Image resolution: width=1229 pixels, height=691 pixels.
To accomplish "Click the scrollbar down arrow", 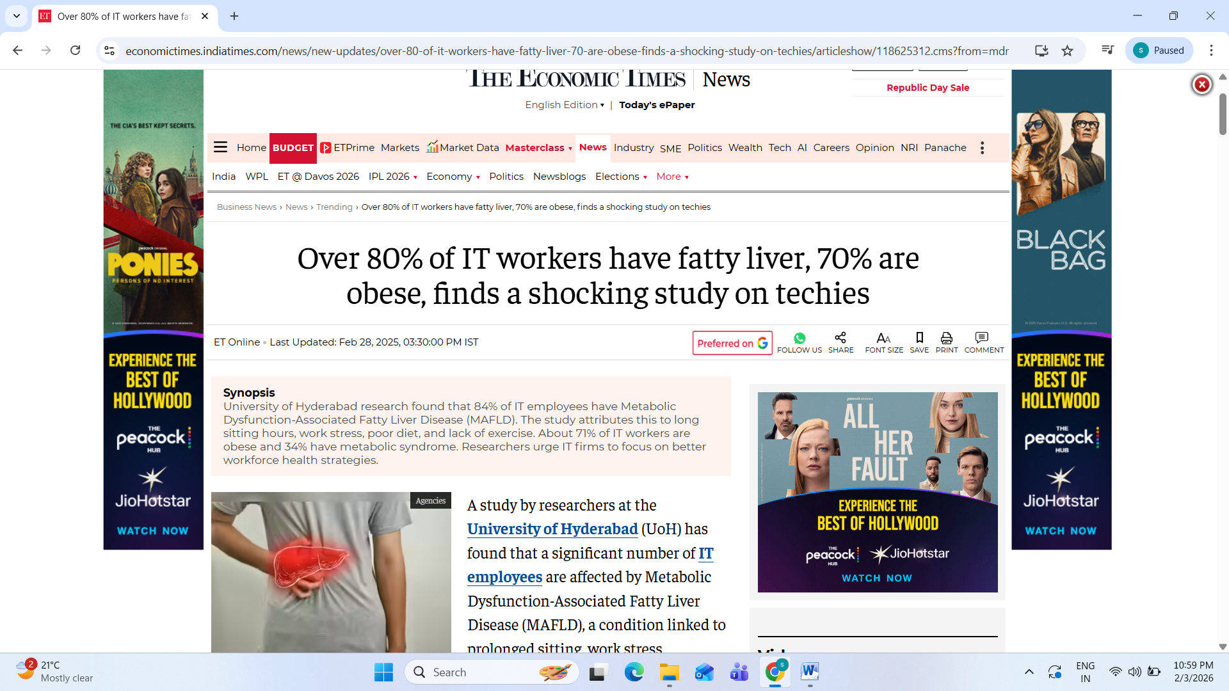I will pos(1223,647).
